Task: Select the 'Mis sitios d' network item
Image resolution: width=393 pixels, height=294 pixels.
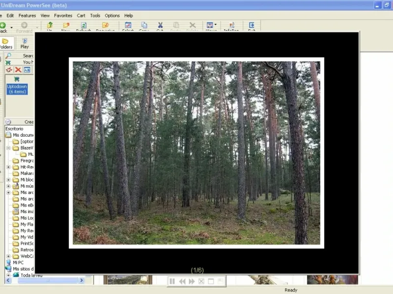Action: 23,269
